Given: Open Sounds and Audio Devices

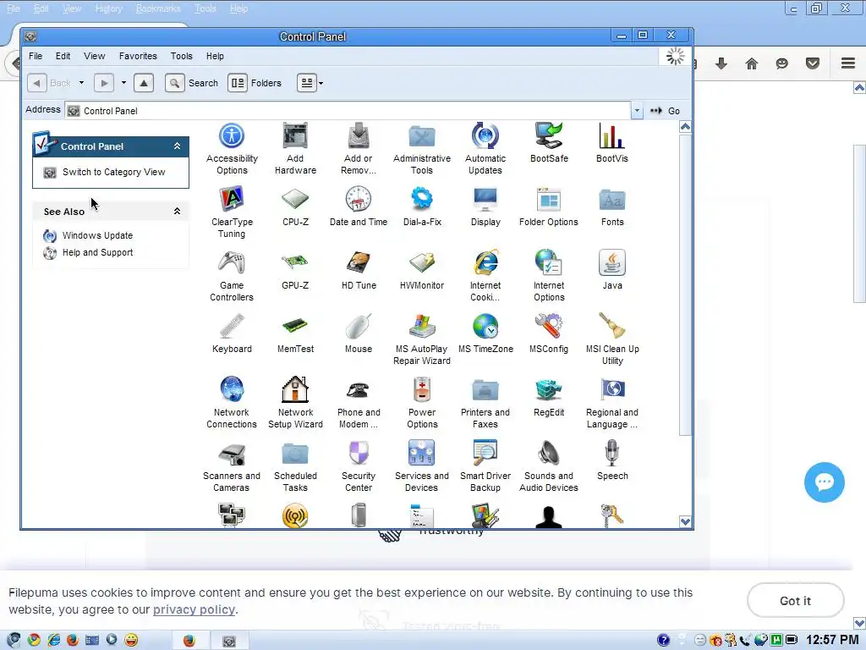Looking at the screenshot, I should coord(549,467).
